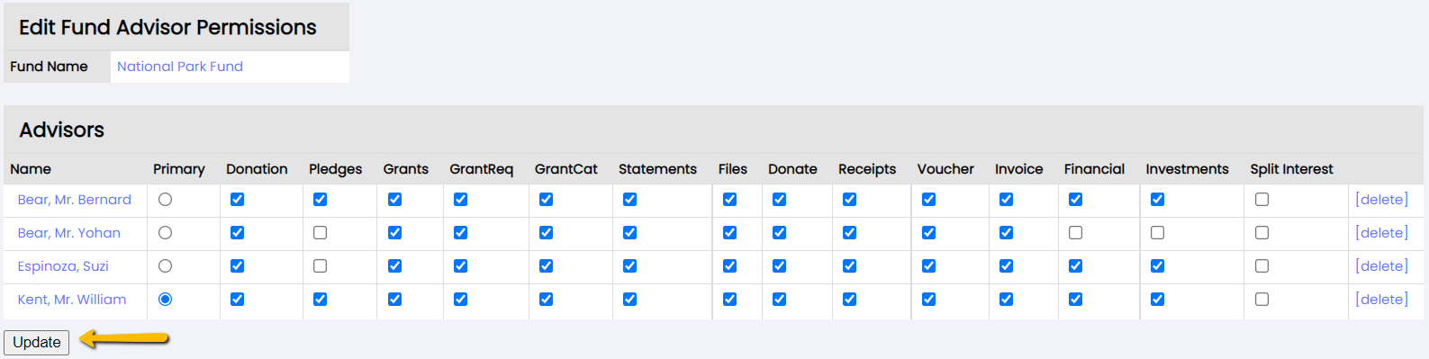Uncheck Grants for Kent, Mr. William

tap(394, 300)
